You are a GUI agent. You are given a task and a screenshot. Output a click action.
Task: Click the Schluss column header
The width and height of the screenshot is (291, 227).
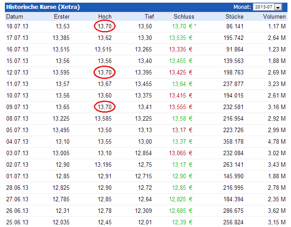pos(184,17)
